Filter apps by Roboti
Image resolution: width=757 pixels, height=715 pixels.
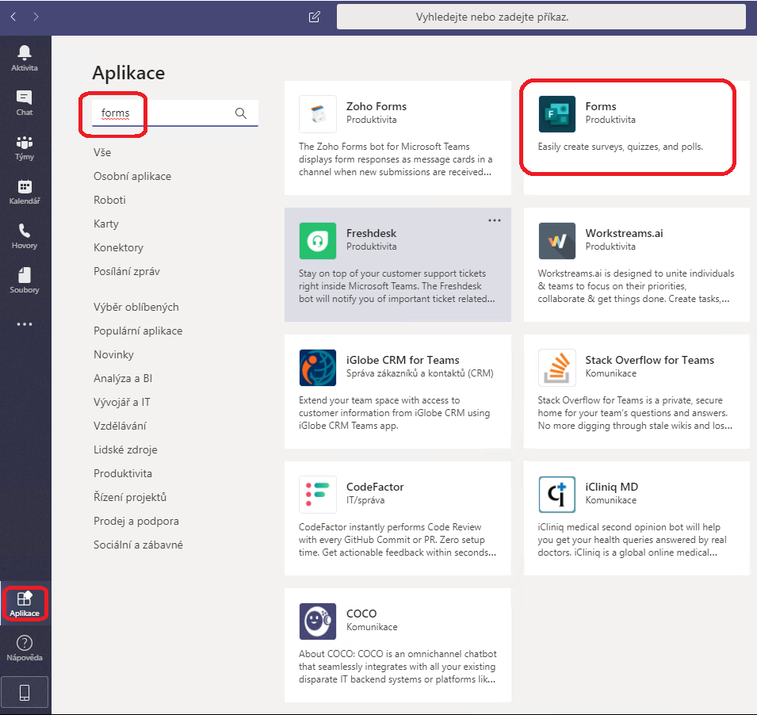pyautogui.click(x=109, y=200)
